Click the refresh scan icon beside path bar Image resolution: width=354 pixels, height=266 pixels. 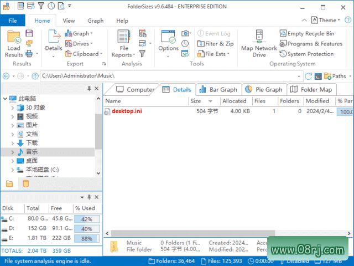coord(308,76)
